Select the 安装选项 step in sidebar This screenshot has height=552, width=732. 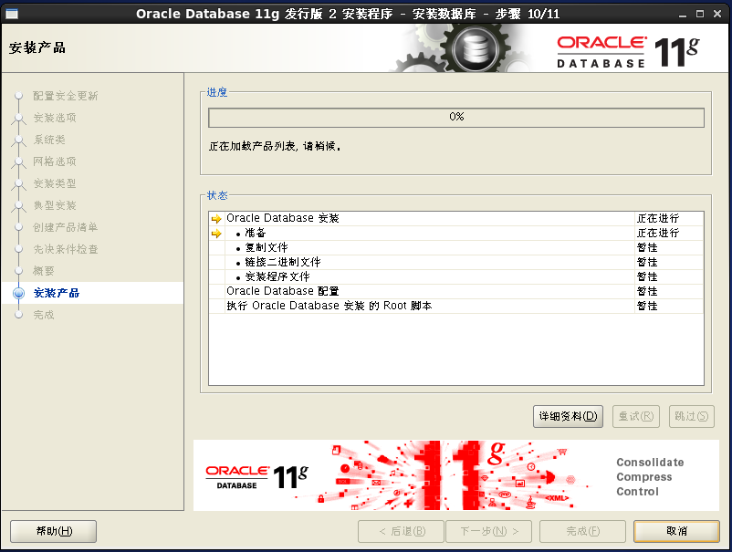[x=55, y=118]
